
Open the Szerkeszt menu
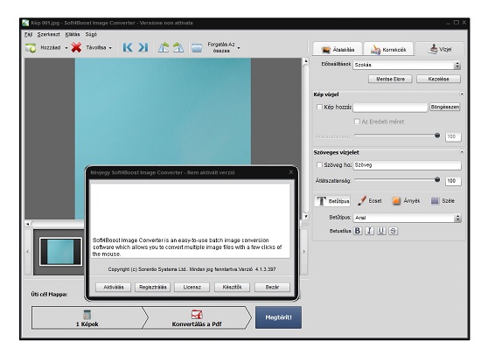click(x=48, y=34)
